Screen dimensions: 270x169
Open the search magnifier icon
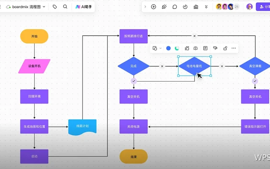click(65, 7)
